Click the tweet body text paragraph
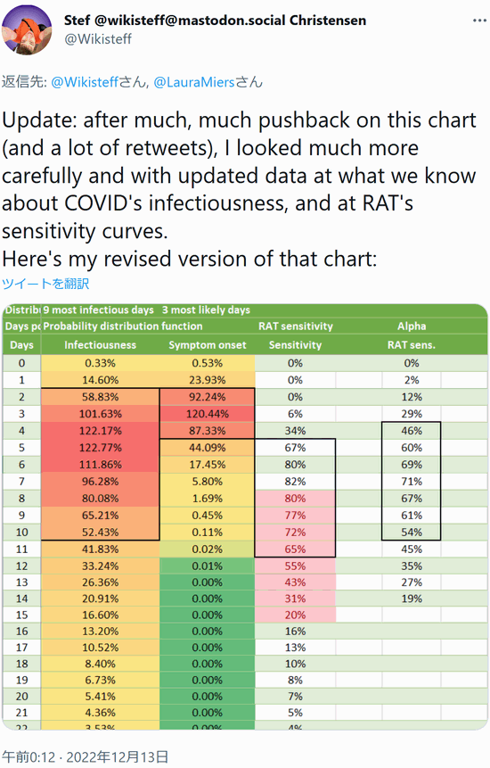 pyautogui.click(x=239, y=189)
